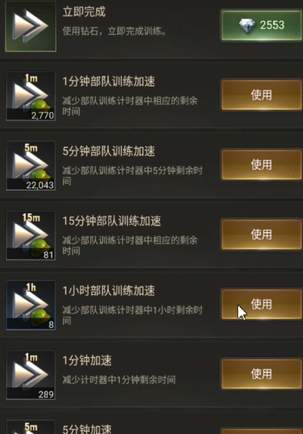The image size is (303, 434).
Task: Click the 22,043 quantity count label
Action: coord(40,185)
